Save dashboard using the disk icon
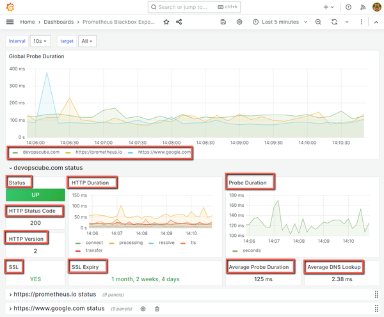 tap(223, 22)
